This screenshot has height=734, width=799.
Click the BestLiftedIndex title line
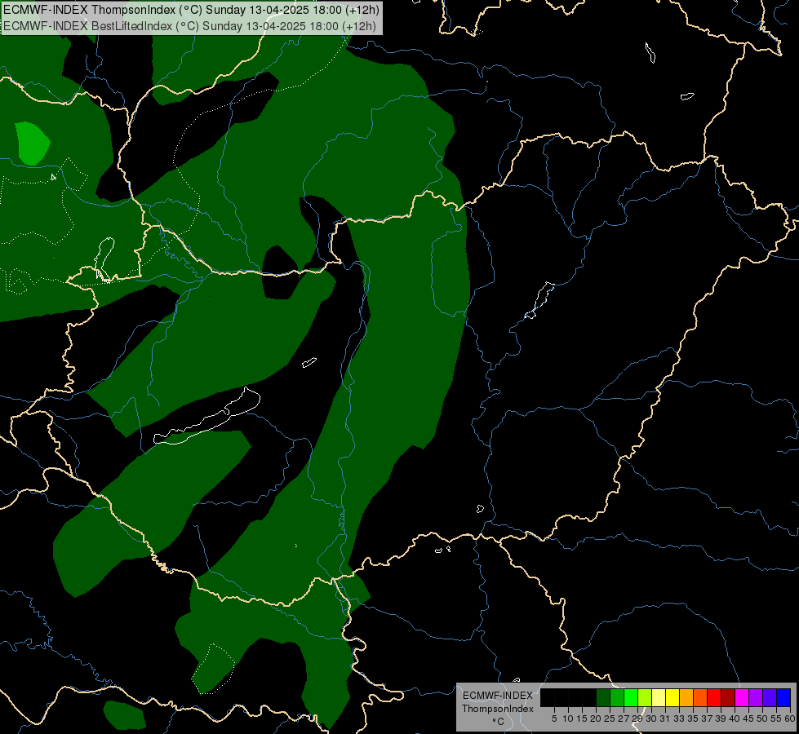tap(189, 26)
